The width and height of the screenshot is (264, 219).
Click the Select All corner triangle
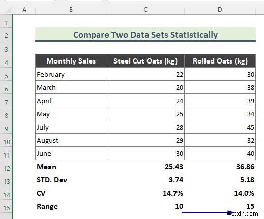click(x=8, y=10)
